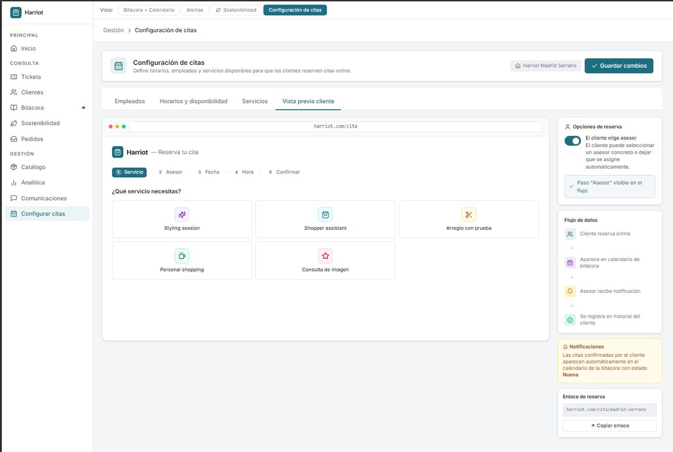Select the Configuración de citas view button

[x=295, y=10]
